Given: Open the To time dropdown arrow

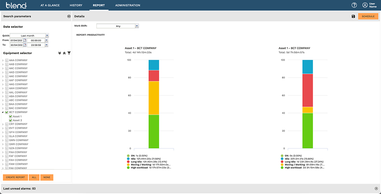Looking at the screenshot, I should (x=46, y=45).
